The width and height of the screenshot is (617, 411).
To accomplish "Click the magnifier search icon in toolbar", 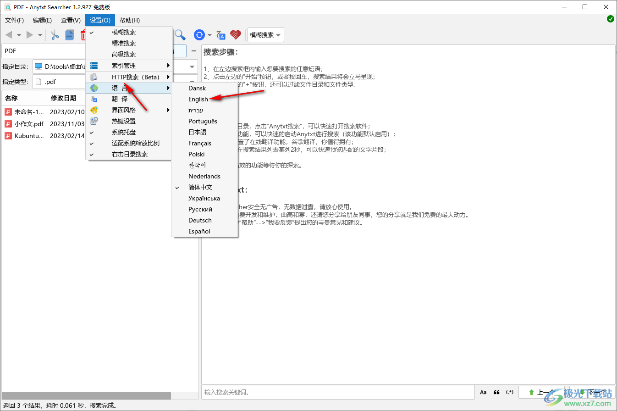I will coord(180,35).
